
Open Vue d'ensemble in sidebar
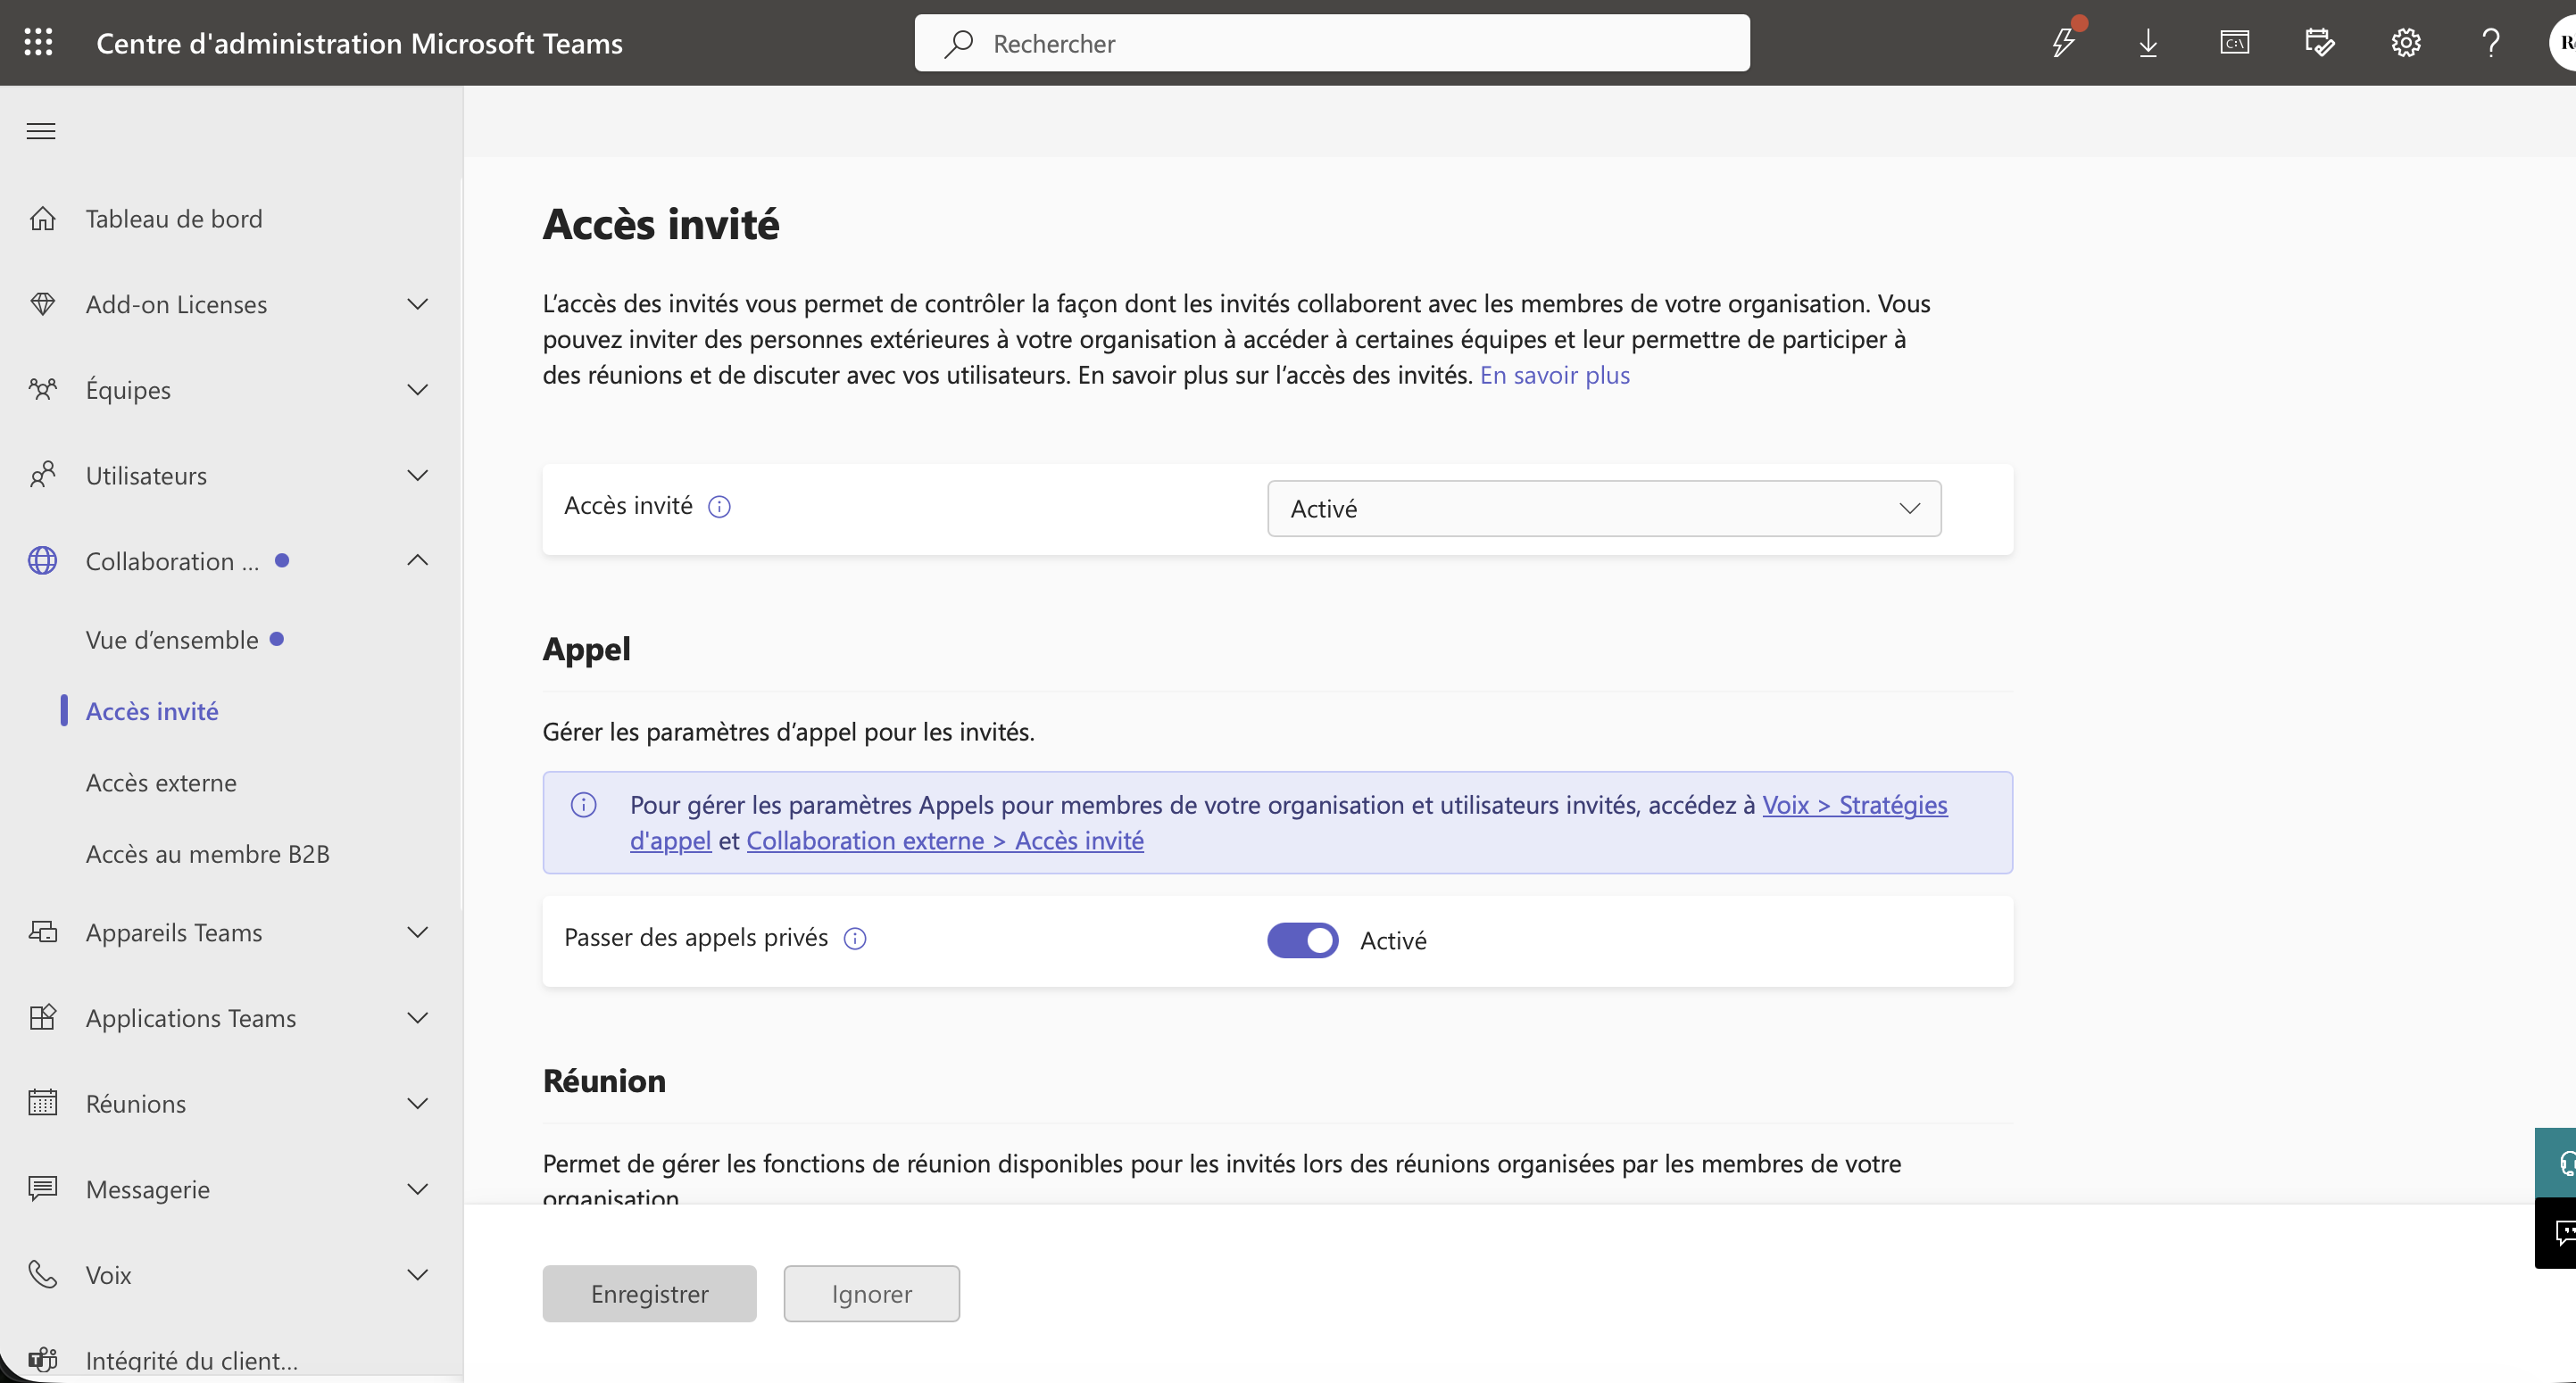172,640
